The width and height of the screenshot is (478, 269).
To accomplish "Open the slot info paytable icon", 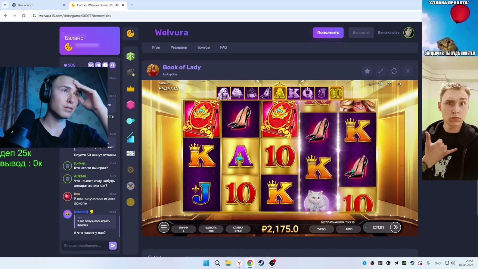I will (x=370, y=84).
